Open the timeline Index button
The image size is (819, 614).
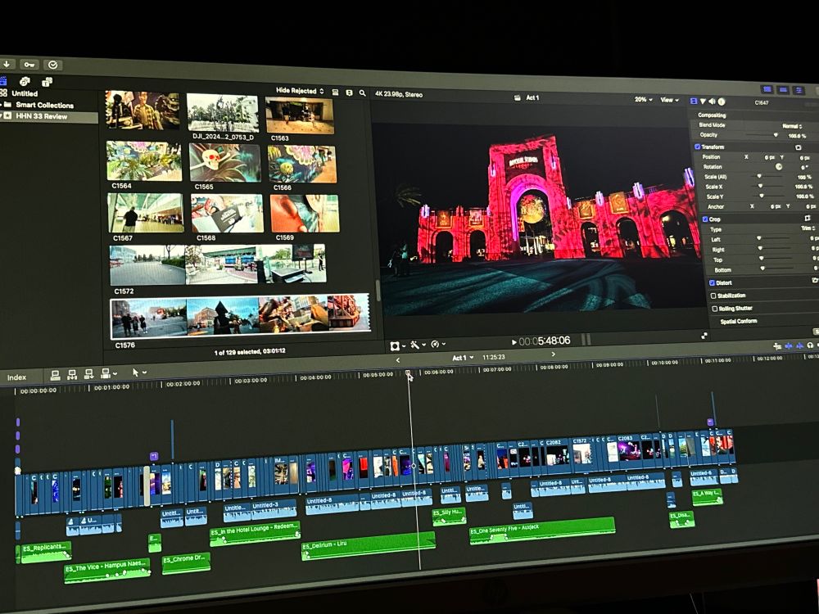(16, 377)
